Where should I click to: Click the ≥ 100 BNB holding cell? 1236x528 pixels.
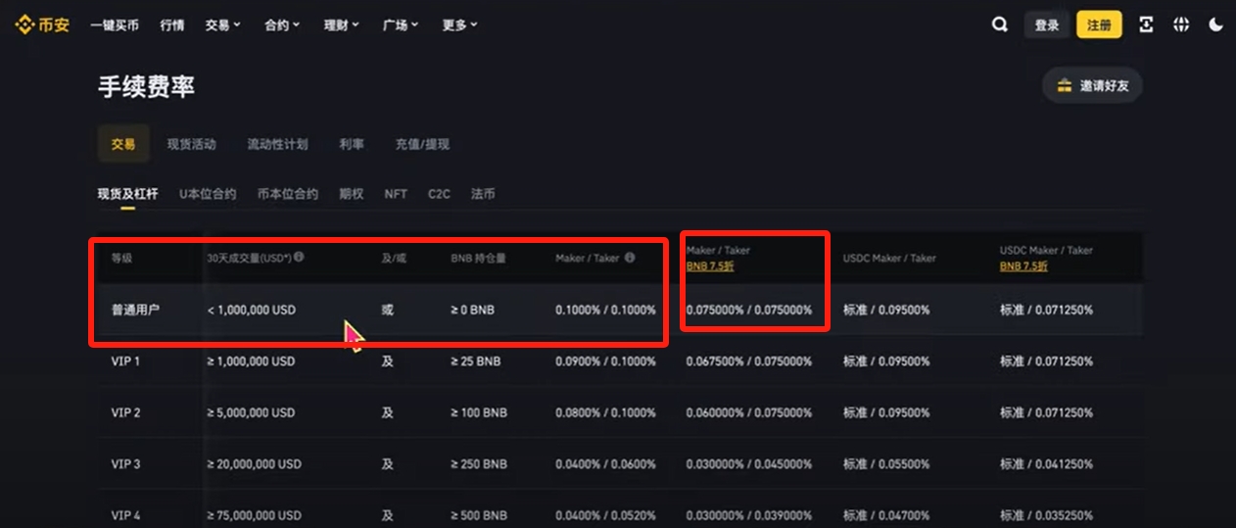pos(479,412)
